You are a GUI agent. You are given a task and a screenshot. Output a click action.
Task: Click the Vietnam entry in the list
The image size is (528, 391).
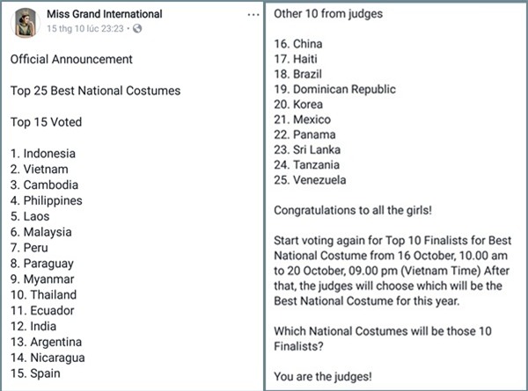pyautogui.click(x=40, y=170)
